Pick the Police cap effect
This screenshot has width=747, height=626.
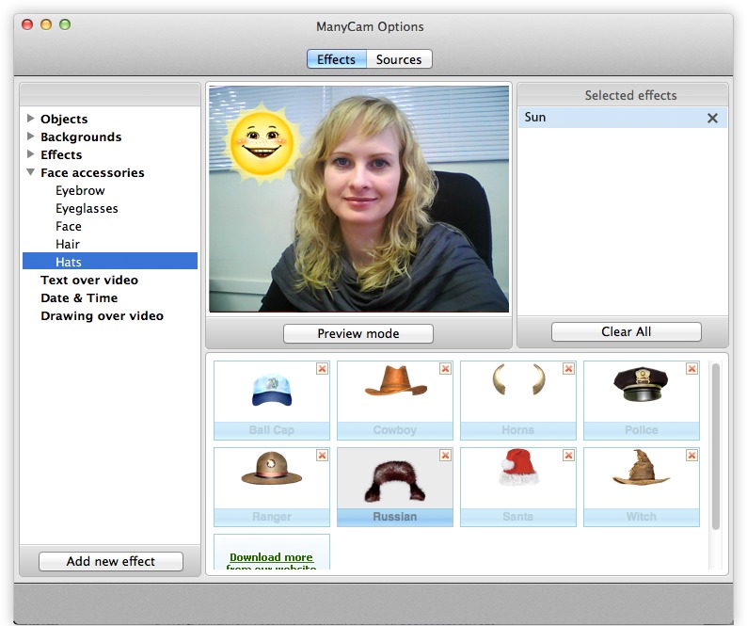(641, 393)
